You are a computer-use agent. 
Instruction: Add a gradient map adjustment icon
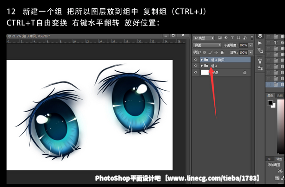277,178
